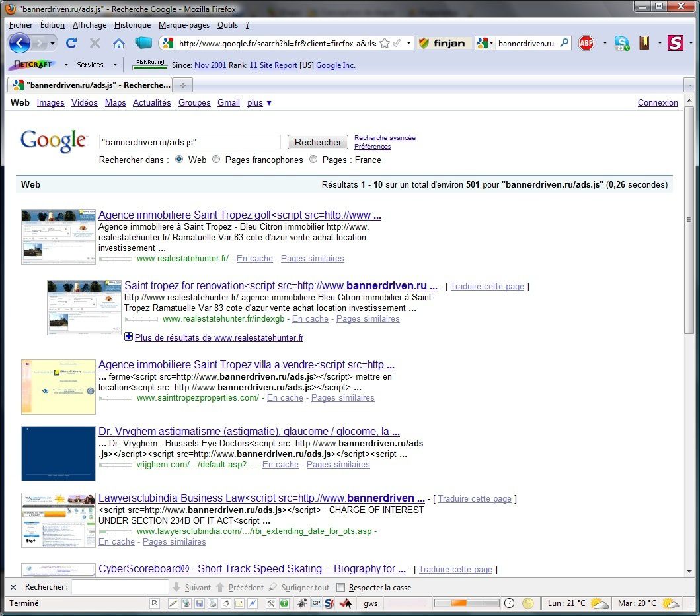Open a new tab with plus button
This screenshot has height=616, width=700.
pos(182,85)
